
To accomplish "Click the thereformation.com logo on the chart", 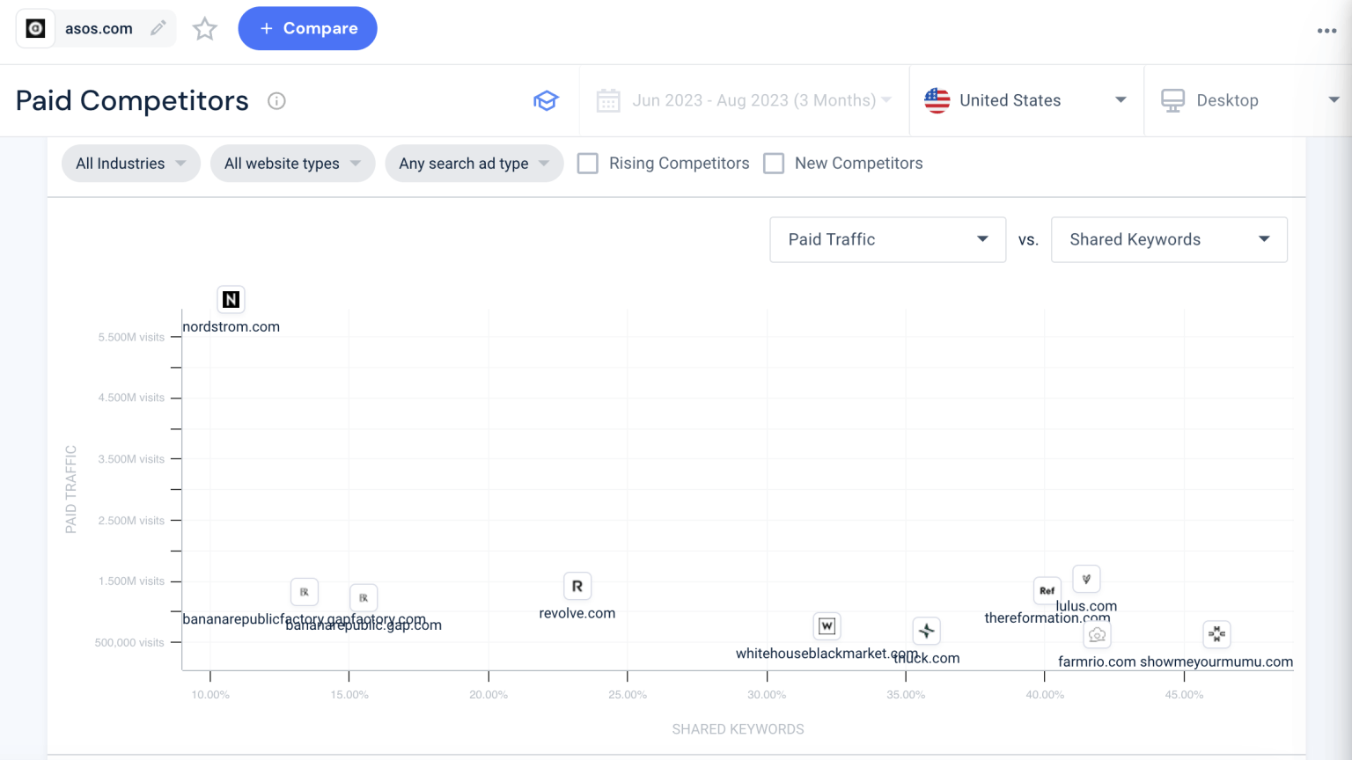I will pos(1047,591).
